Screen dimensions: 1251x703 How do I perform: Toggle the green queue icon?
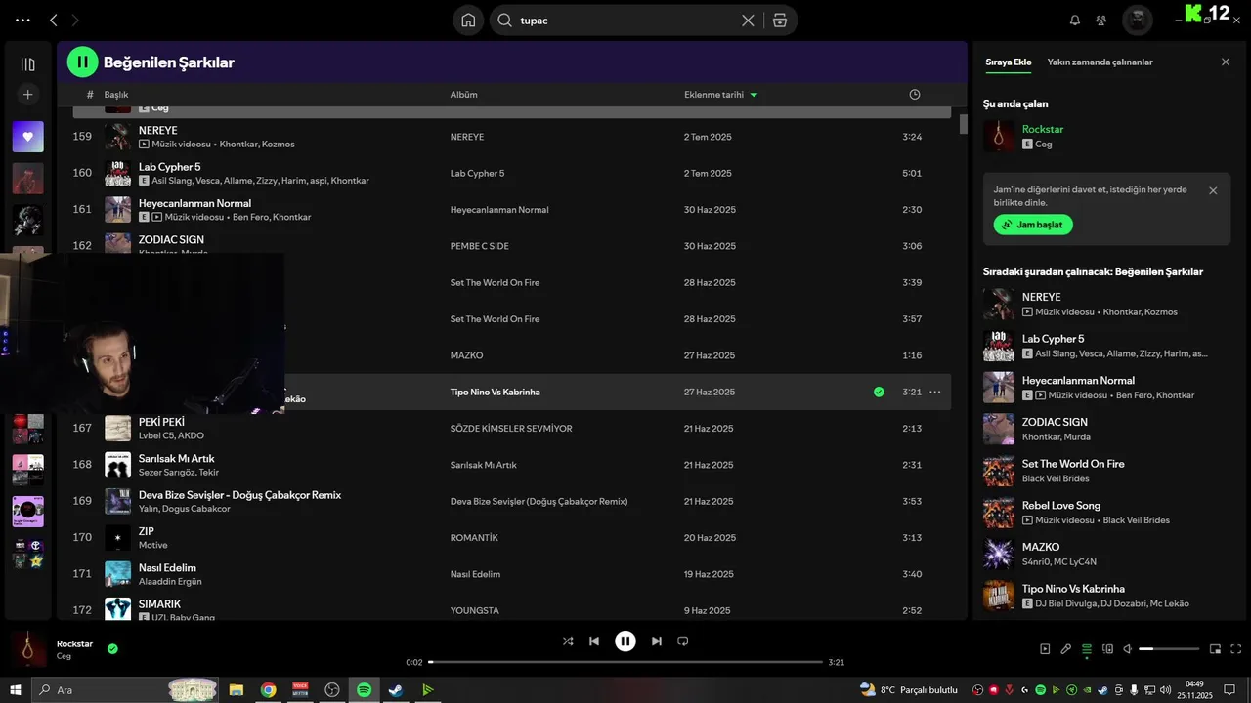[1087, 648]
